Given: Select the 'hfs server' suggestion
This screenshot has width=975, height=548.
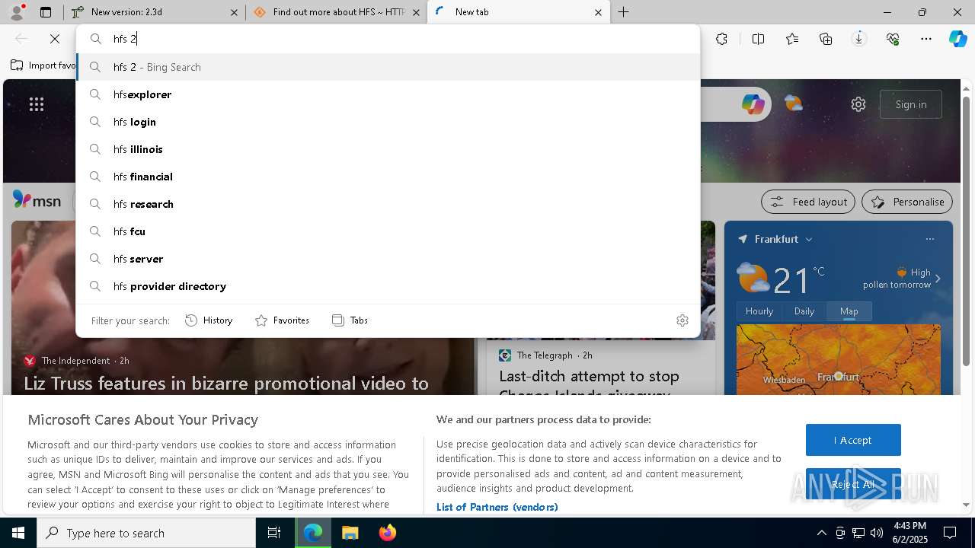Looking at the screenshot, I should click(388, 259).
